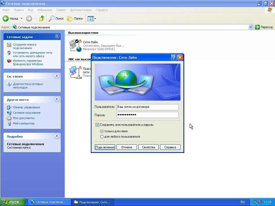The height and width of the screenshot is (206, 275).
Task: Click the network diagnostics info icon
Action: [x=9, y=84]
